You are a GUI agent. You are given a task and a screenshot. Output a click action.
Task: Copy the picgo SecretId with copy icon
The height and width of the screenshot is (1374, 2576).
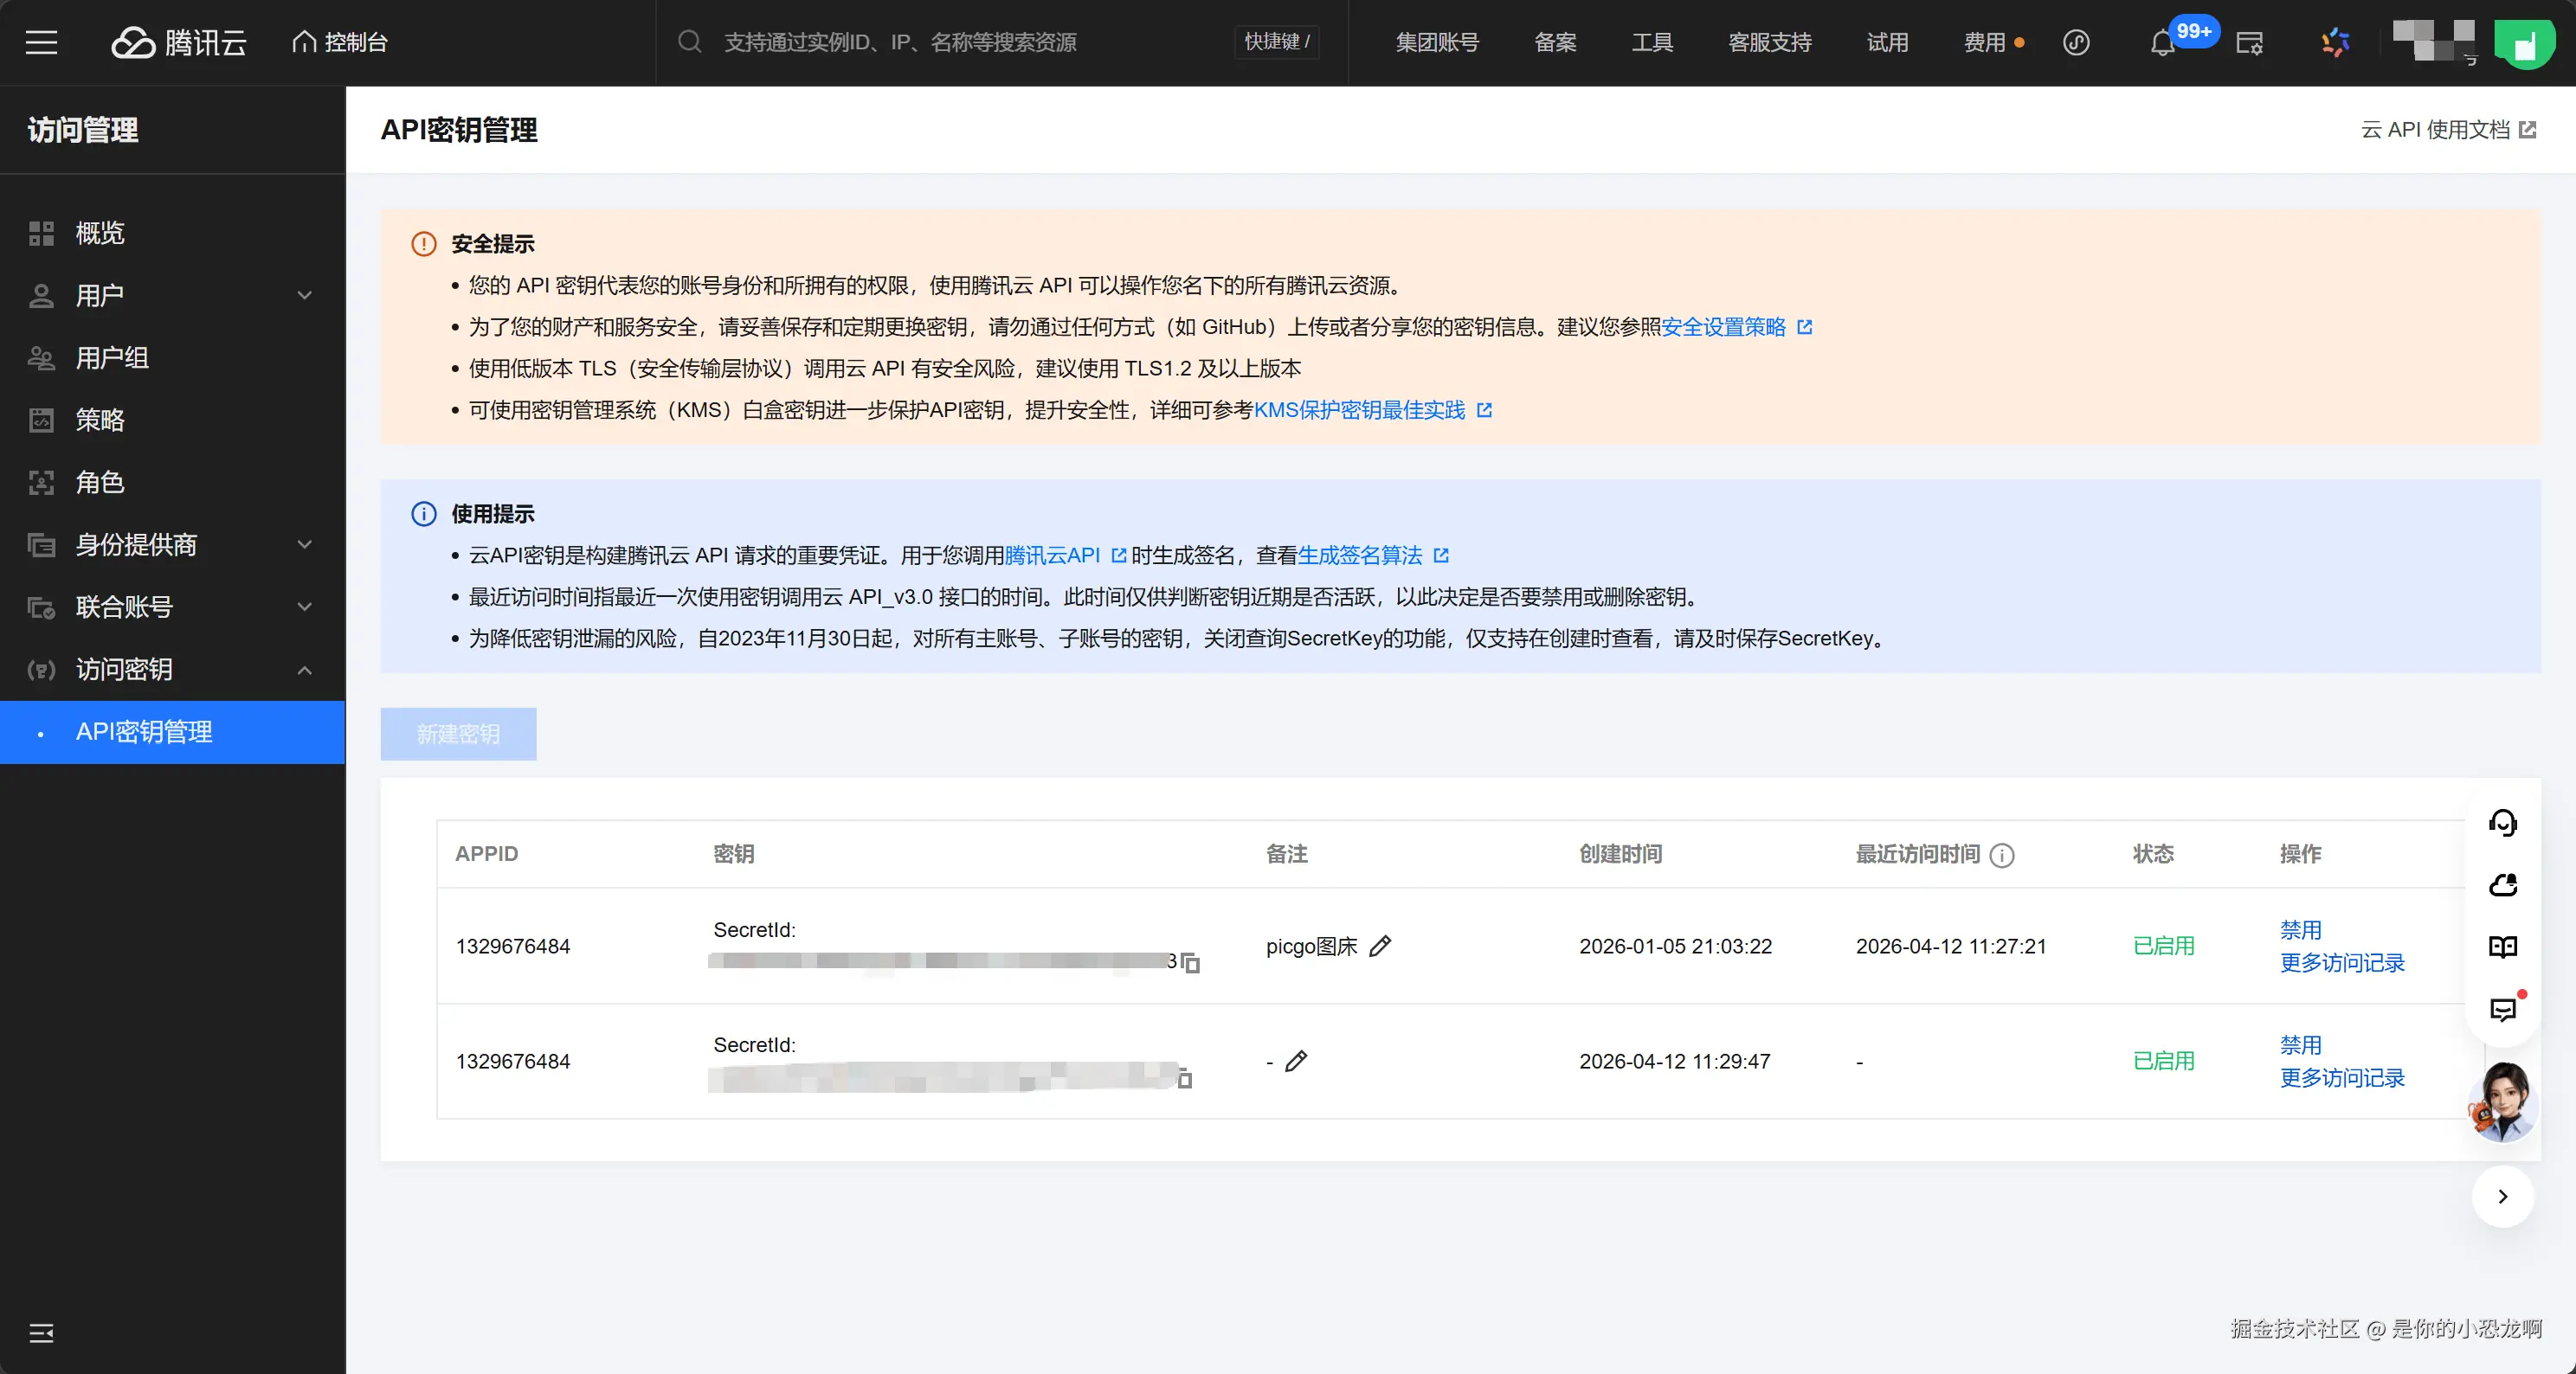click(1190, 962)
